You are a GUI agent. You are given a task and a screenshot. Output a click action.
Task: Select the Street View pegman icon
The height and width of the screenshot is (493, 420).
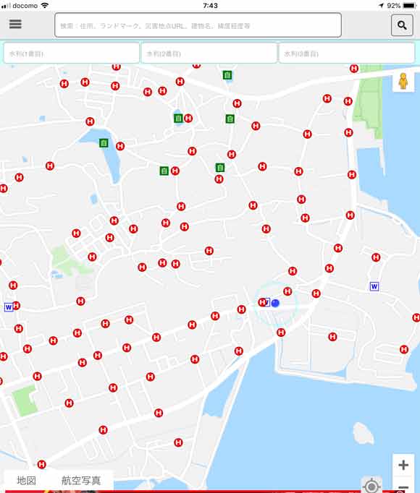tap(403, 82)
